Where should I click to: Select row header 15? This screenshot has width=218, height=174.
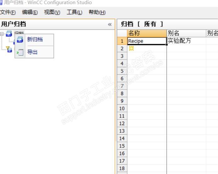pyautogui.click(x=122, y=146)
